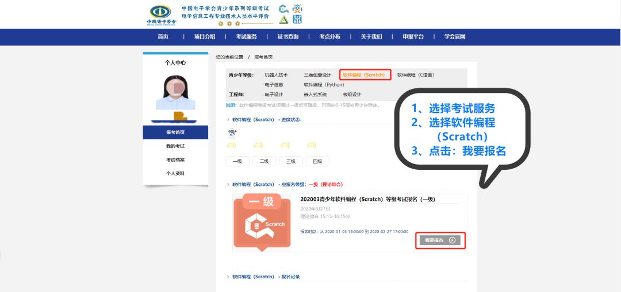Select 个人资料 in the sidebar
Image resolution: width=621 pixels, height=292 pixels.
pyautogui.click(x=175, y=173)
